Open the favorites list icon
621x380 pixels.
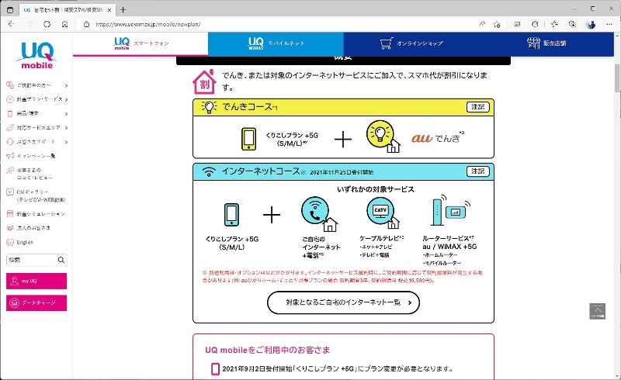point(554,24)
